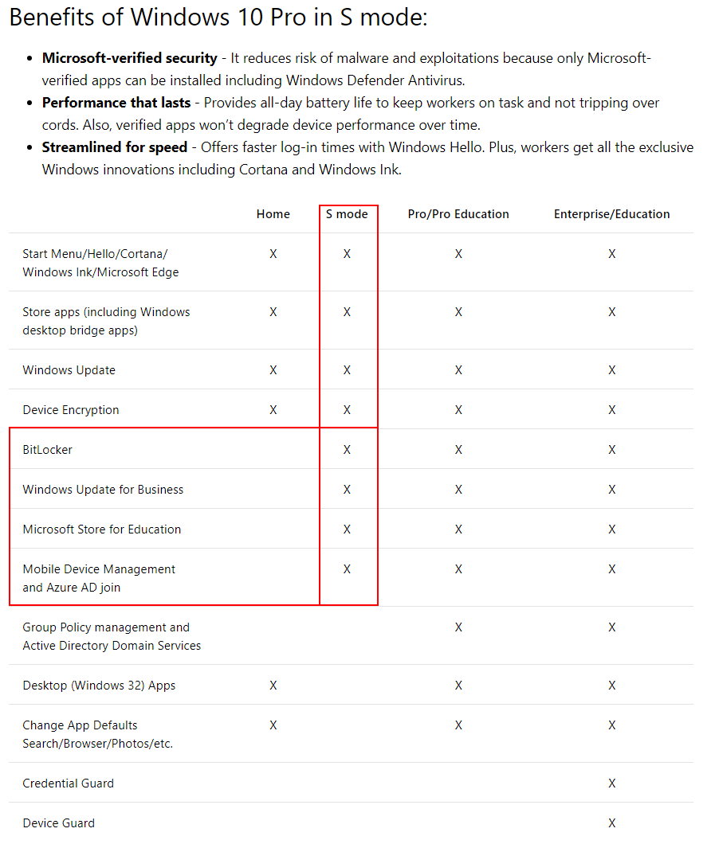Click the Home X for Change App Defaults
715x844 pixels.
pyautogui.click(x=273, y=725)
